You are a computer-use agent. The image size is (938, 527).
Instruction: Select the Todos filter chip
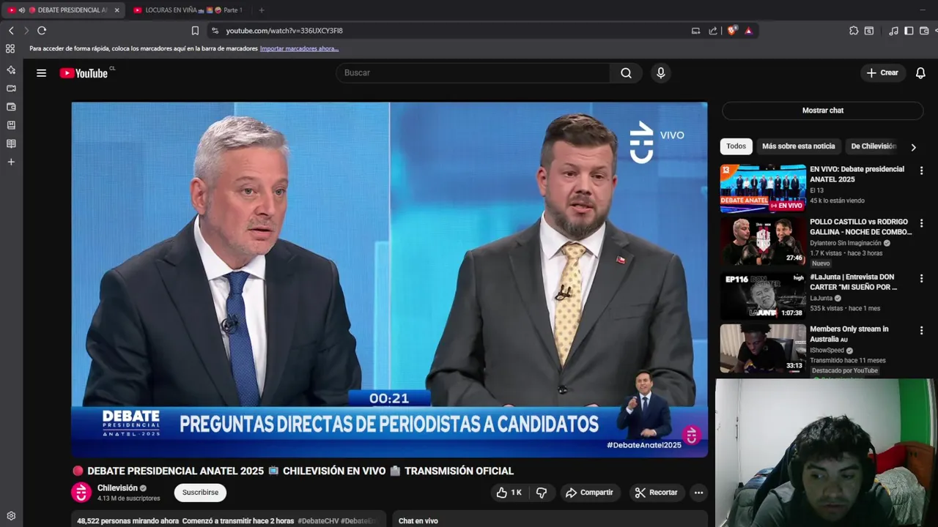tap(736, 146)
